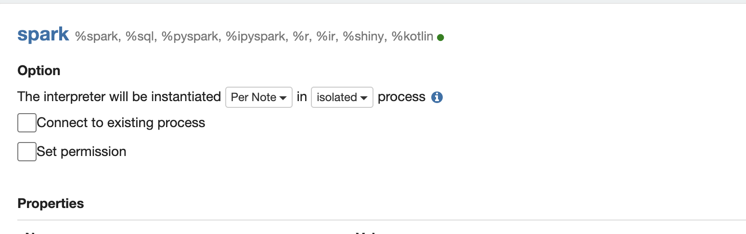Viewport: 746px width, 234px height.
Task: Enable the "Connect to existing process" checkbox
Action: tap(27, 123)
